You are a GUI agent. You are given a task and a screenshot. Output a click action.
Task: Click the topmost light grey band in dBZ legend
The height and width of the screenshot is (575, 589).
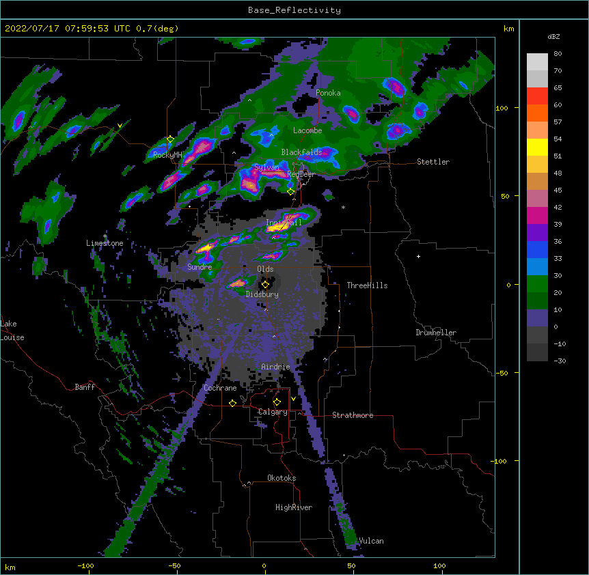click(537, 61)
